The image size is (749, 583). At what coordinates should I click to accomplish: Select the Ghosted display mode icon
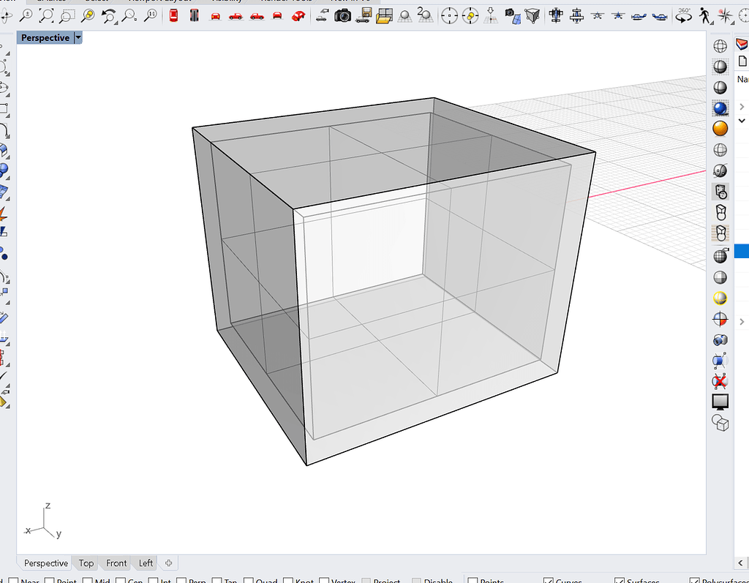pos(720,87)
